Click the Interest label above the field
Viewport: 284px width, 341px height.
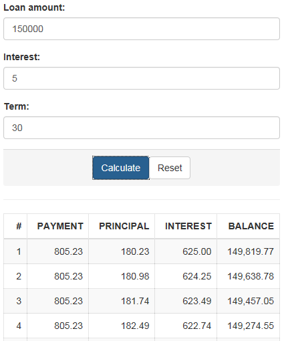pyautogui.click(x=22, y=57)
